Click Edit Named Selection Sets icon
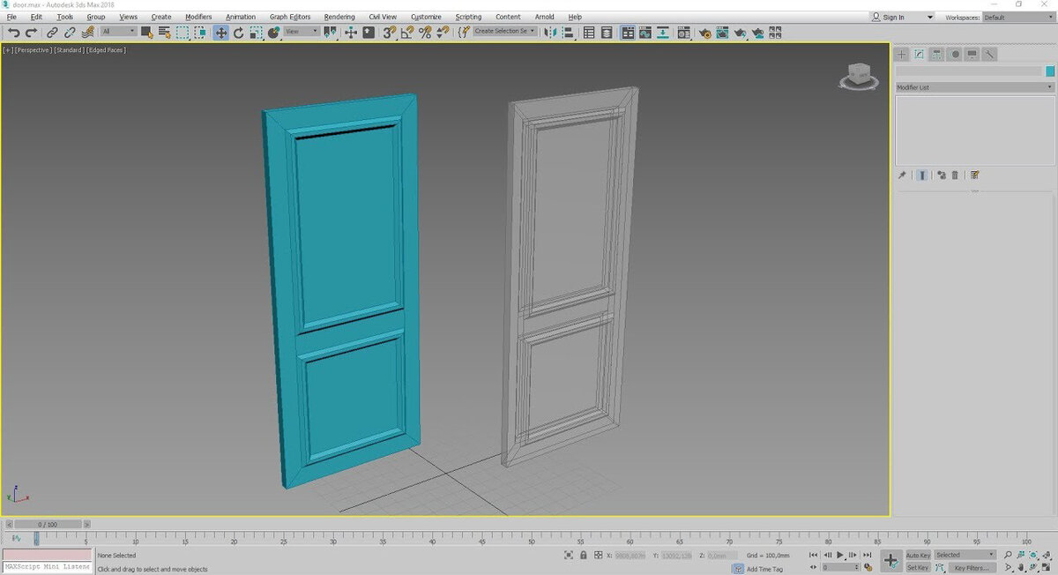The width and height of the screenshot is (1058, 575). click(x=462, y=32)
